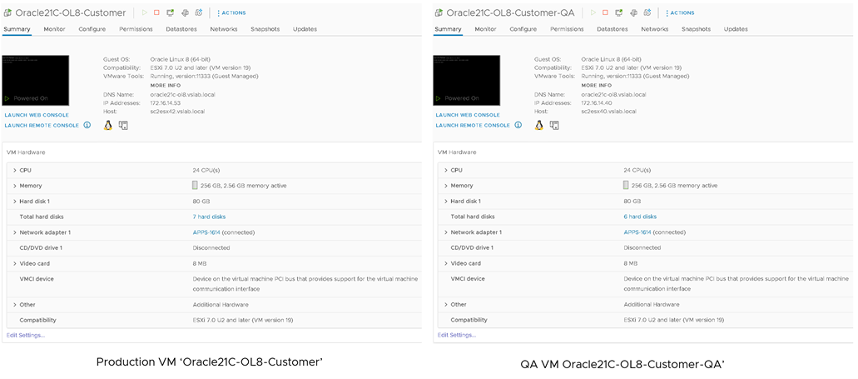Expand Memory row in production VM Hardware
The image size is (858, 379).
[x=15, y=186]
